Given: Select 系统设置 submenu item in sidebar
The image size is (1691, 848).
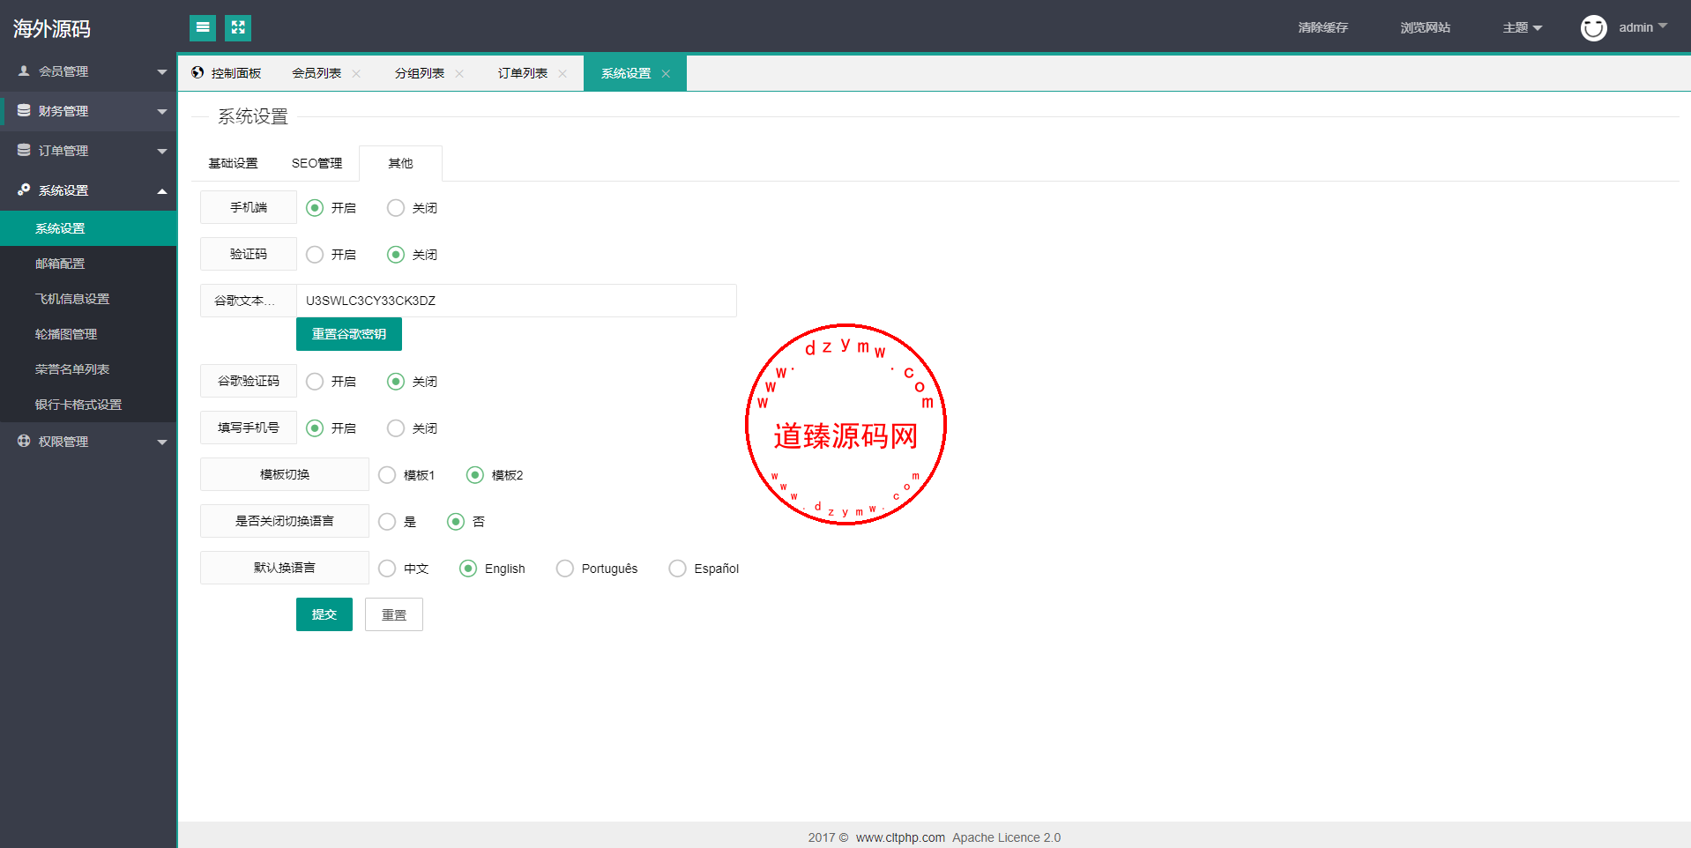Looking at the screenshot, I should (88, 228).
